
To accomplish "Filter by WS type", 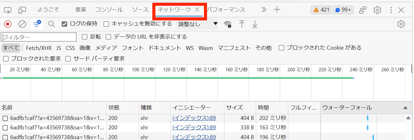I will click(x=190, y=48).
